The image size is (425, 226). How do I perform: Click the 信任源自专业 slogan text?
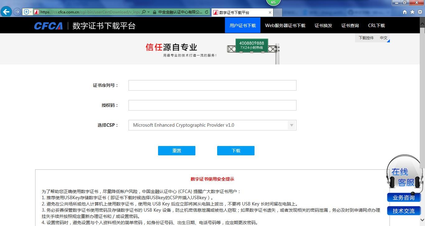pyautogui.click(x=171, y=47)
